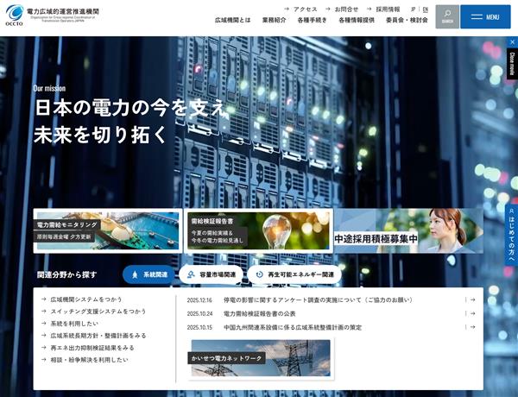
Task: Select the 容量市場関連 tab
Action: (x=211, y=274)
